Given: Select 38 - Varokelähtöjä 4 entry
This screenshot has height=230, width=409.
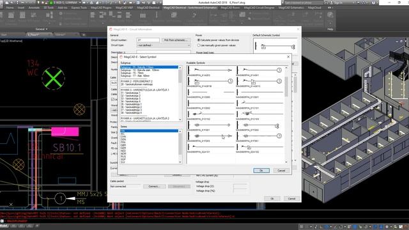Looking at the screenshot, I should [131, 113].
